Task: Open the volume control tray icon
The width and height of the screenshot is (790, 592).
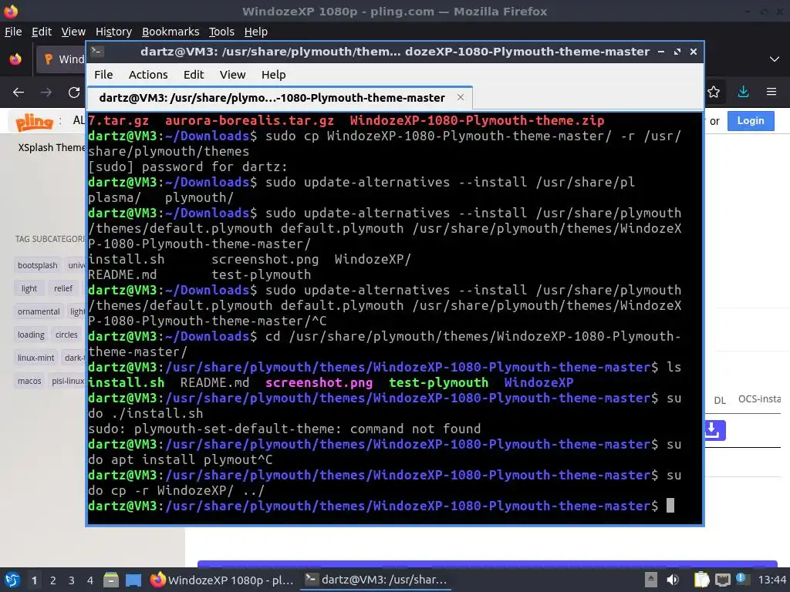Action: click(x=673, y=580)
